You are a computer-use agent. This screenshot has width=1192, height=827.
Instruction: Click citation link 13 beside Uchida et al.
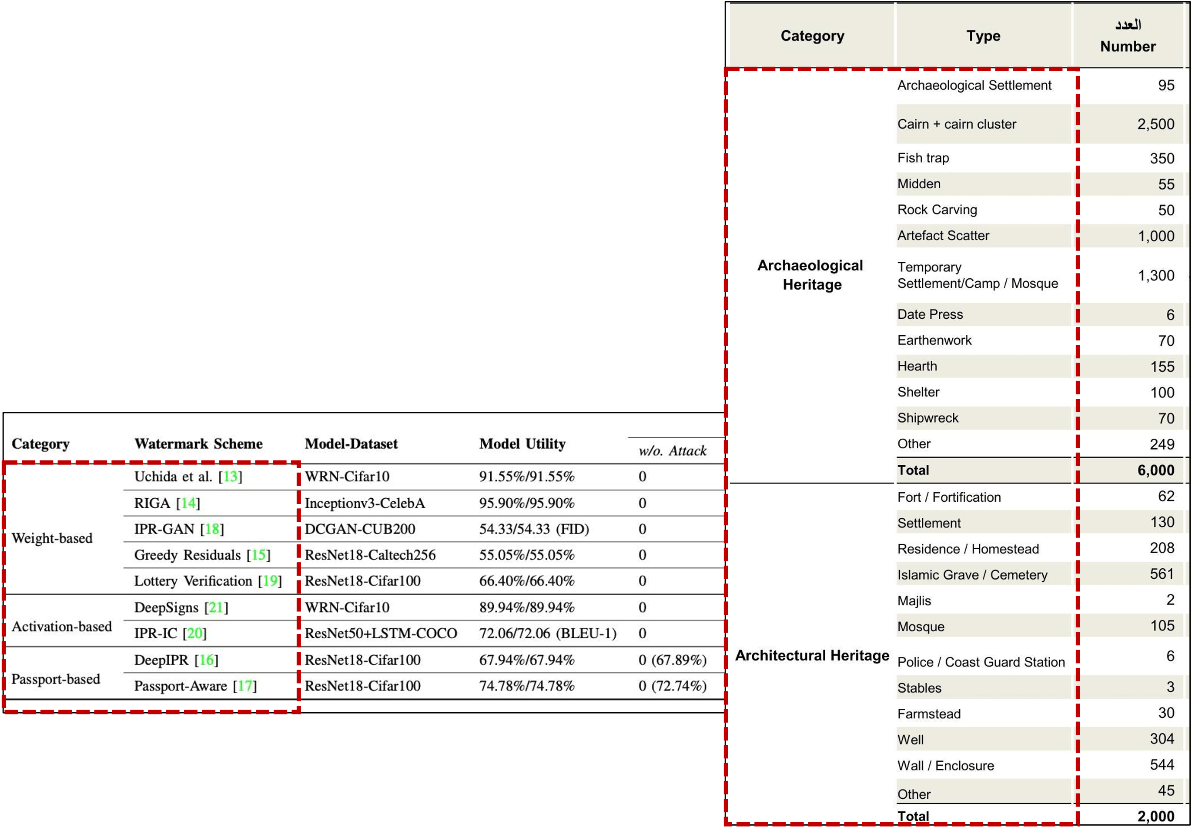click(x=230, y=477)
